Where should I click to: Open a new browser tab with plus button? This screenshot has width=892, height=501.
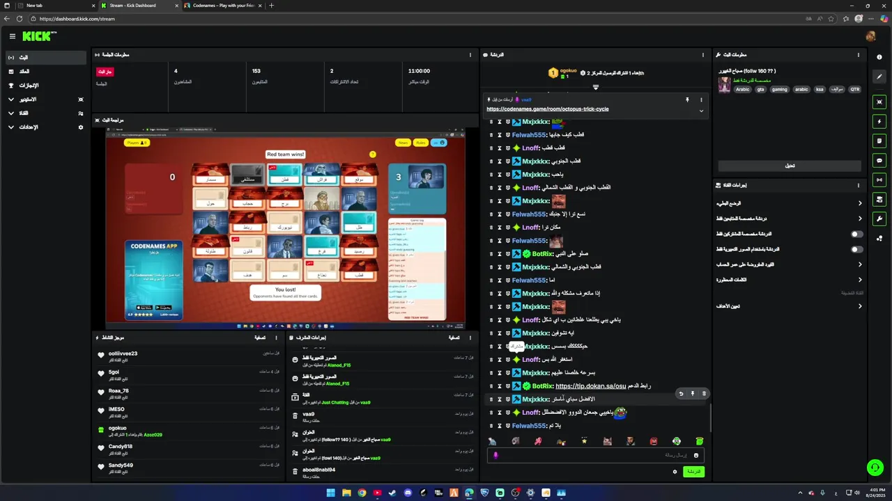(271, 6)
